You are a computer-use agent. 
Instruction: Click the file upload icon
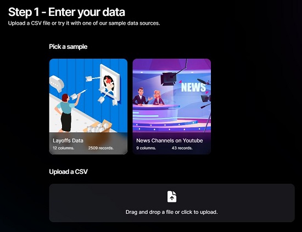[x=172, y=196]
